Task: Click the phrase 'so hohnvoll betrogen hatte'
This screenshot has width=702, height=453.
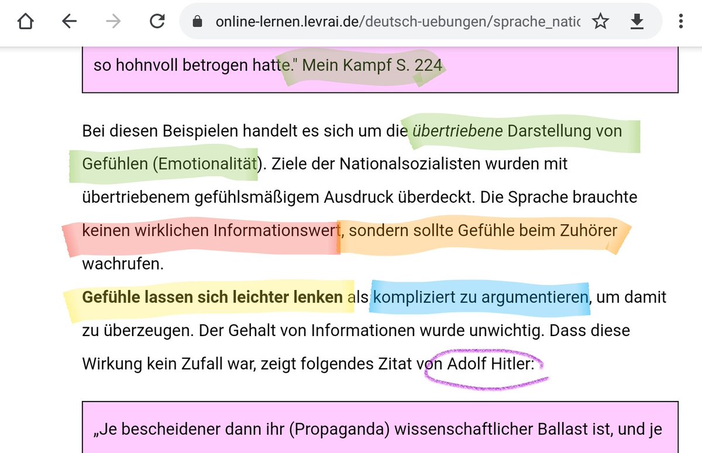Action: [x=192, y=64]
